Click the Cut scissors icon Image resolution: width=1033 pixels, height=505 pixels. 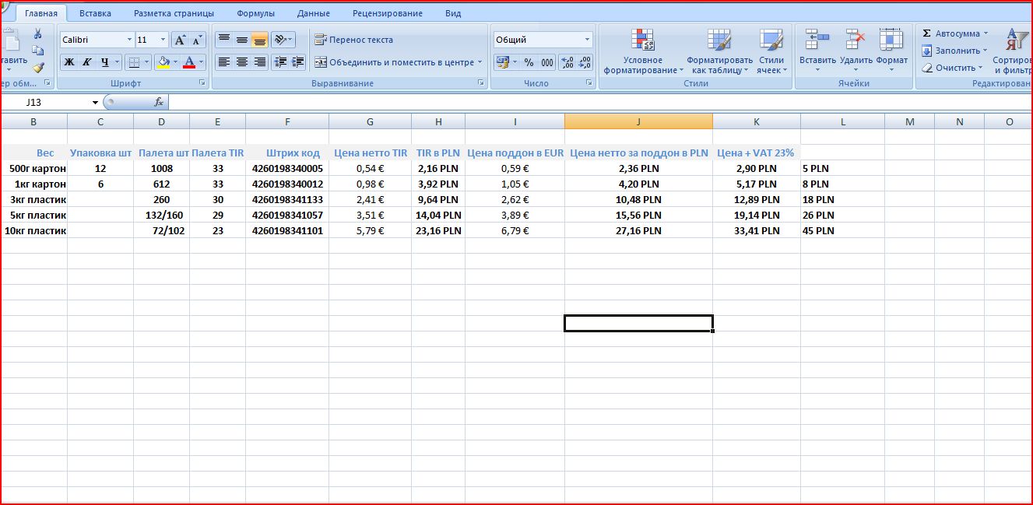(37, 34)
